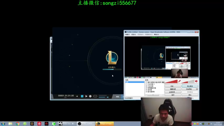Toggle the 游戏源 source checkbox
The height and width of the screenshot is (126, 224).
146,90
